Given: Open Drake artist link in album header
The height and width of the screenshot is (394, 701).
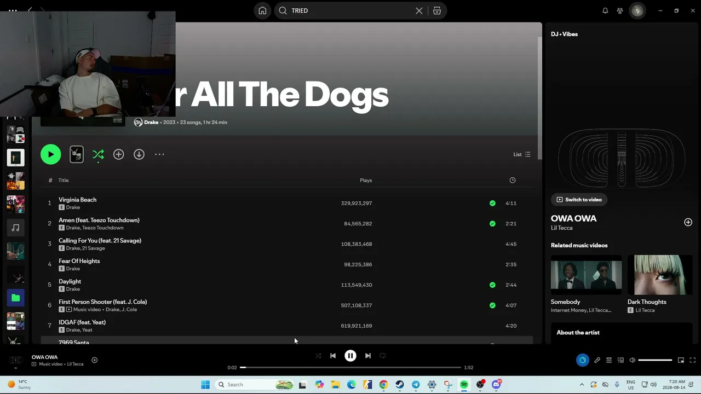Looking at the screenshot, I should [x=151, y=122].
